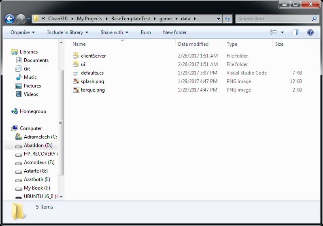The height and width of the screenshot is (226, 323).
Task: Open Abaddon (D:) drive
Action: [38, 145]
